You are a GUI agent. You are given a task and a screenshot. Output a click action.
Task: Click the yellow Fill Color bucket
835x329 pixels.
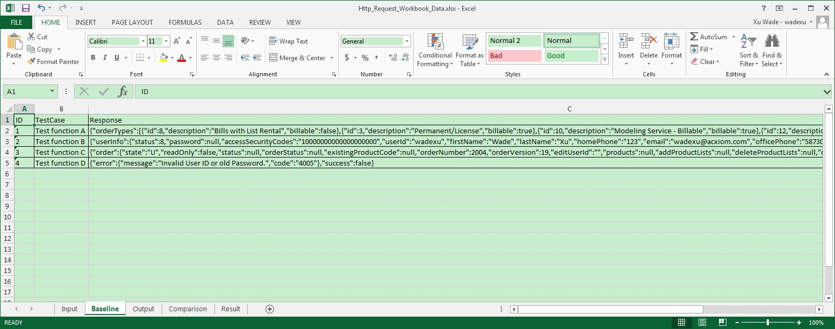tap(164, 58)
